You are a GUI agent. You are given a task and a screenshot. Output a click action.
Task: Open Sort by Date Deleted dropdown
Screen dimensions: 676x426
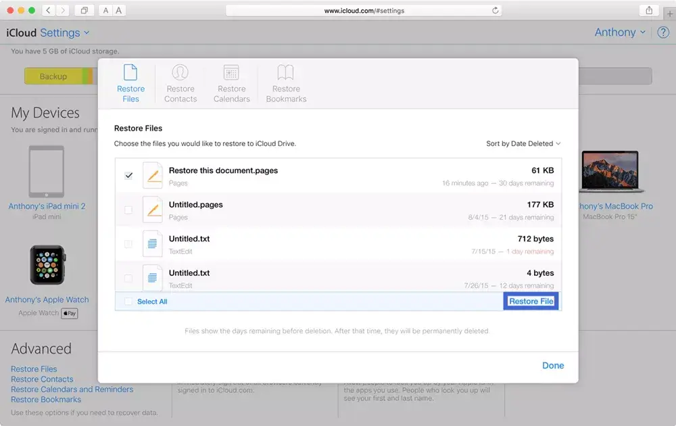click(523, 143)
